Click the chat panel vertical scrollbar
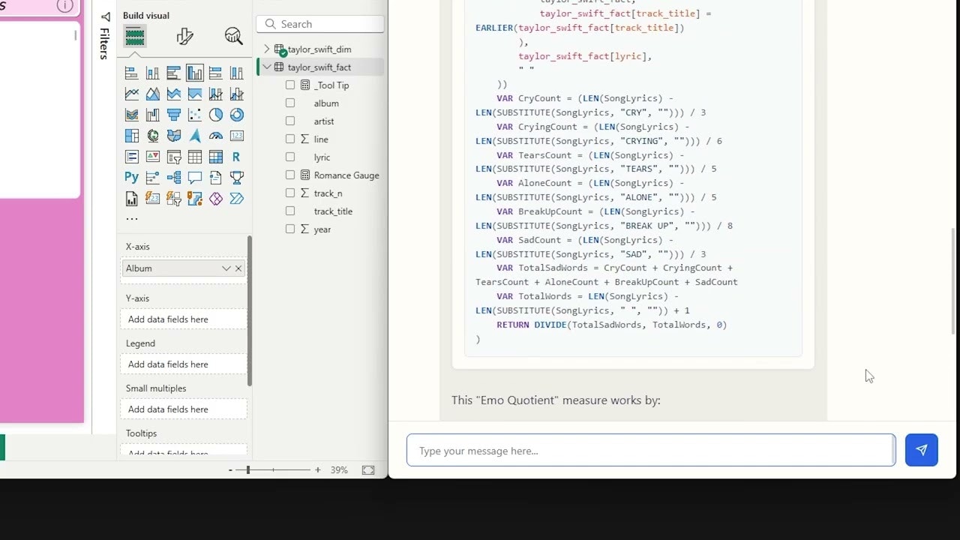 (x=954, y=281)
